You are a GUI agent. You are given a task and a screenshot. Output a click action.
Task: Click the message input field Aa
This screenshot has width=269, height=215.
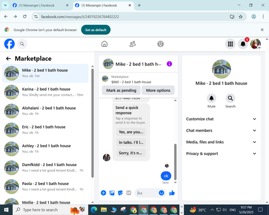click(x=147, y=193)
